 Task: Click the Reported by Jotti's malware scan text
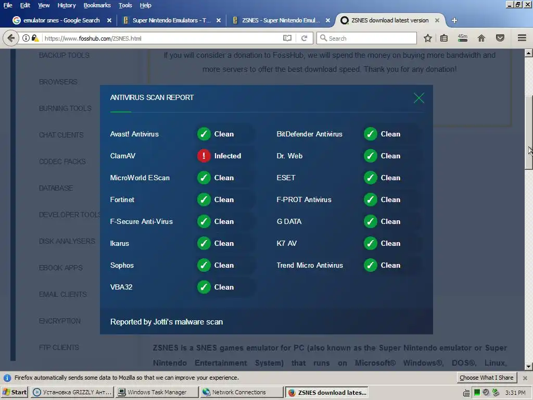coord(167,322)
